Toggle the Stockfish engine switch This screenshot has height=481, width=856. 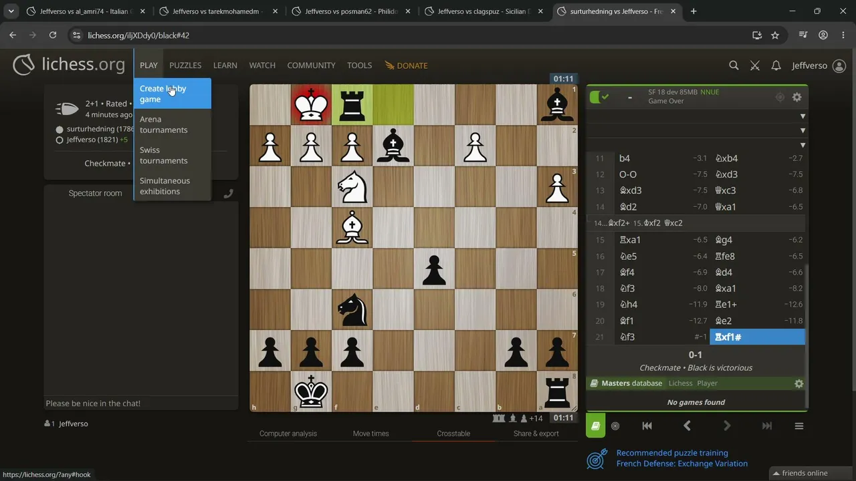600,97
